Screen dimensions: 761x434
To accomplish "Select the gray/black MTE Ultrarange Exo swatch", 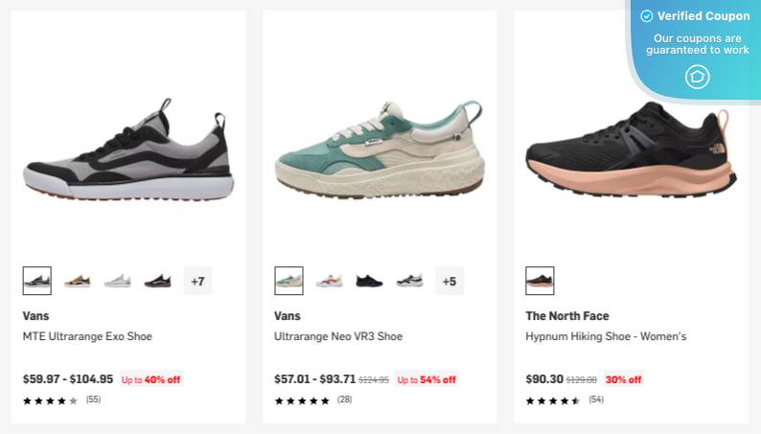I will point(36,281).
